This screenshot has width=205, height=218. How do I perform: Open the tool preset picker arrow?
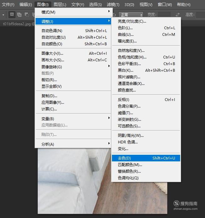(x=3, y=14)
